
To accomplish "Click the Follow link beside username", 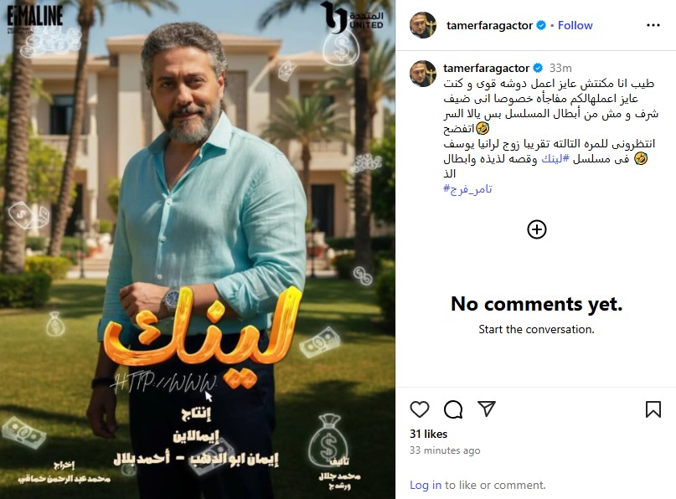I will coord(575,25).
